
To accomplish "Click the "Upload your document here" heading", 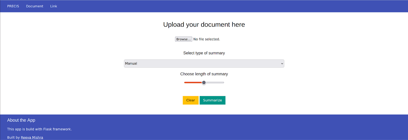I will (204, 24).
